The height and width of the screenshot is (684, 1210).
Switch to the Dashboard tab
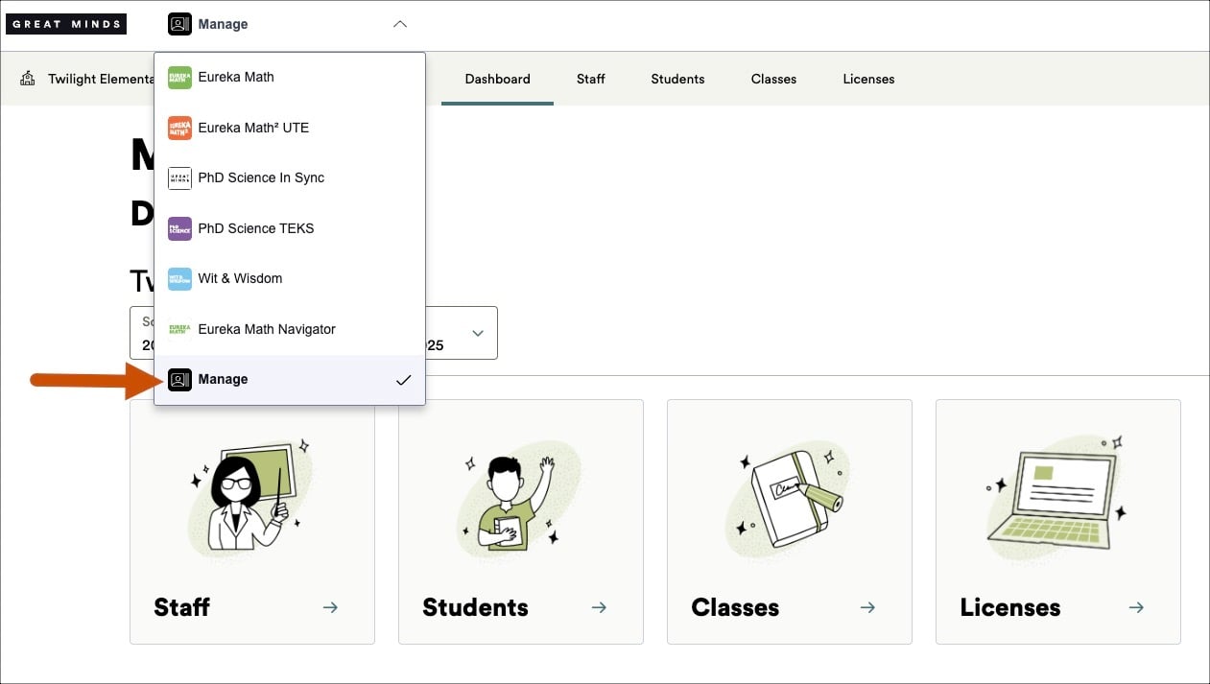pyautogui.click(x=497, y=79)
